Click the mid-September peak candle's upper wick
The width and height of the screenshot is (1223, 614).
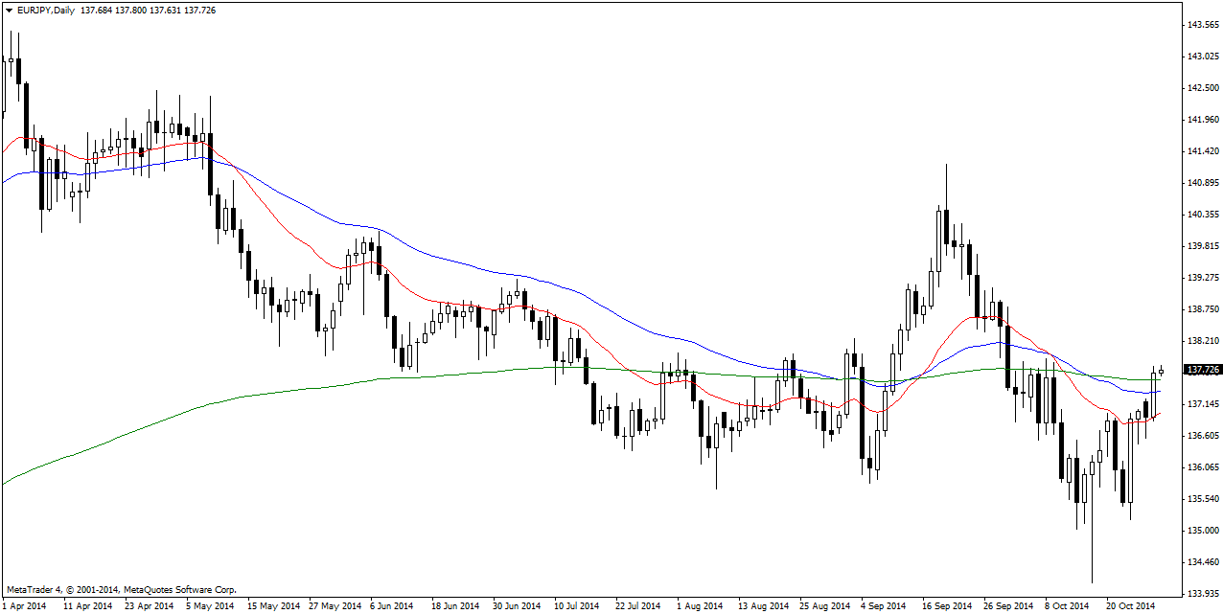(946, 182)
